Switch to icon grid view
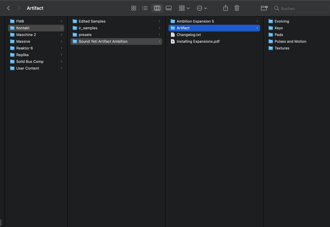Screen dimensions: 330x227 134,8
